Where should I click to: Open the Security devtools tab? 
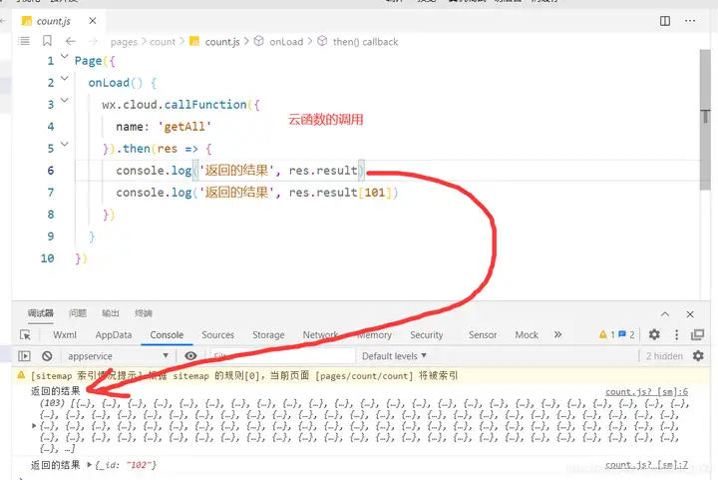coord(427,335)
